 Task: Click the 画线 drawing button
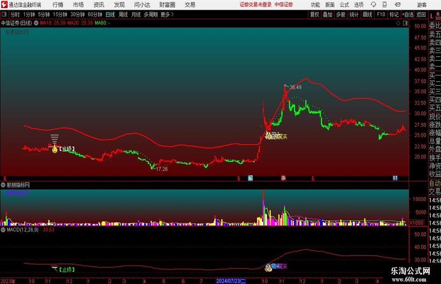[x=367, y=14]
